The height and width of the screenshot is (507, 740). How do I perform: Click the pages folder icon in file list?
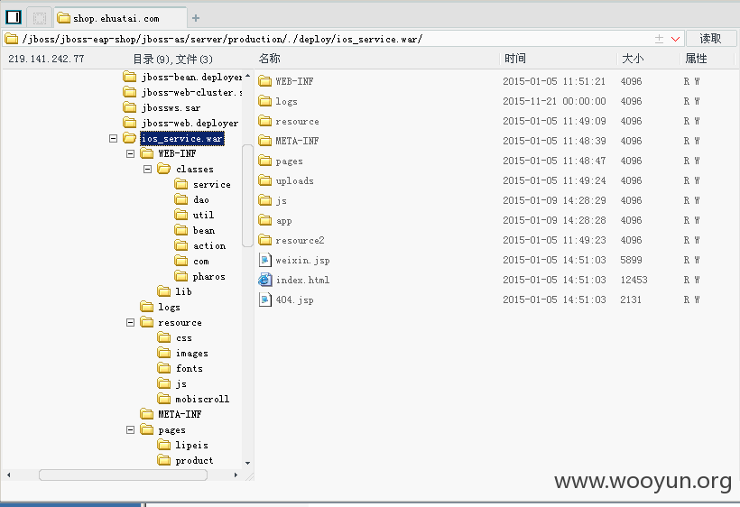click(x=265, y=161)
